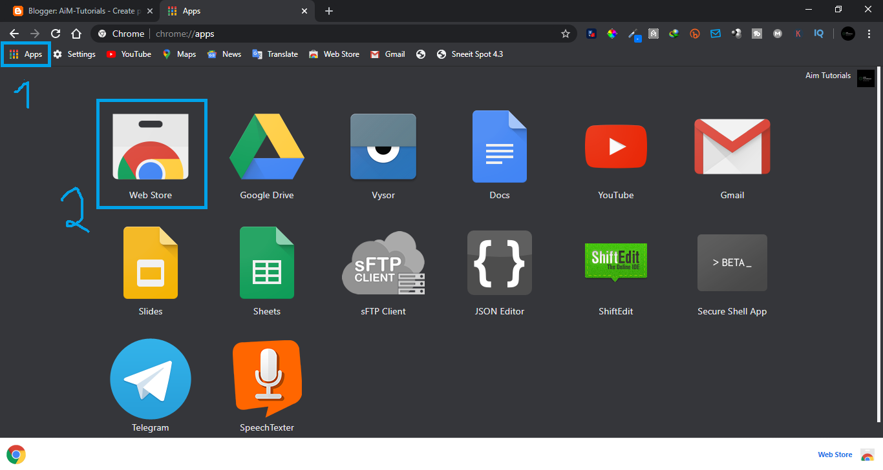883x470 pixels.
Task: Click the gray M extension icon
Action: 778,34
